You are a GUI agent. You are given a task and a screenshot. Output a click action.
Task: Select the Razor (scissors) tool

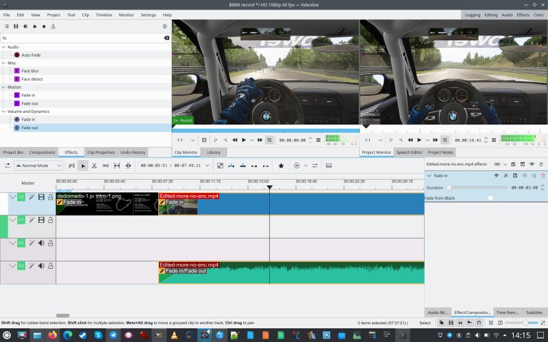[94, 166]
